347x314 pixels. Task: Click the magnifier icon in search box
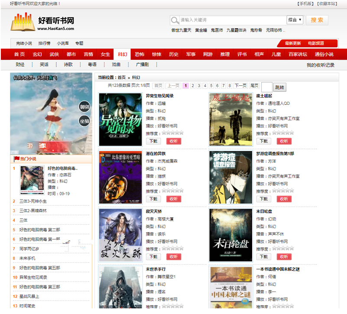175,20
